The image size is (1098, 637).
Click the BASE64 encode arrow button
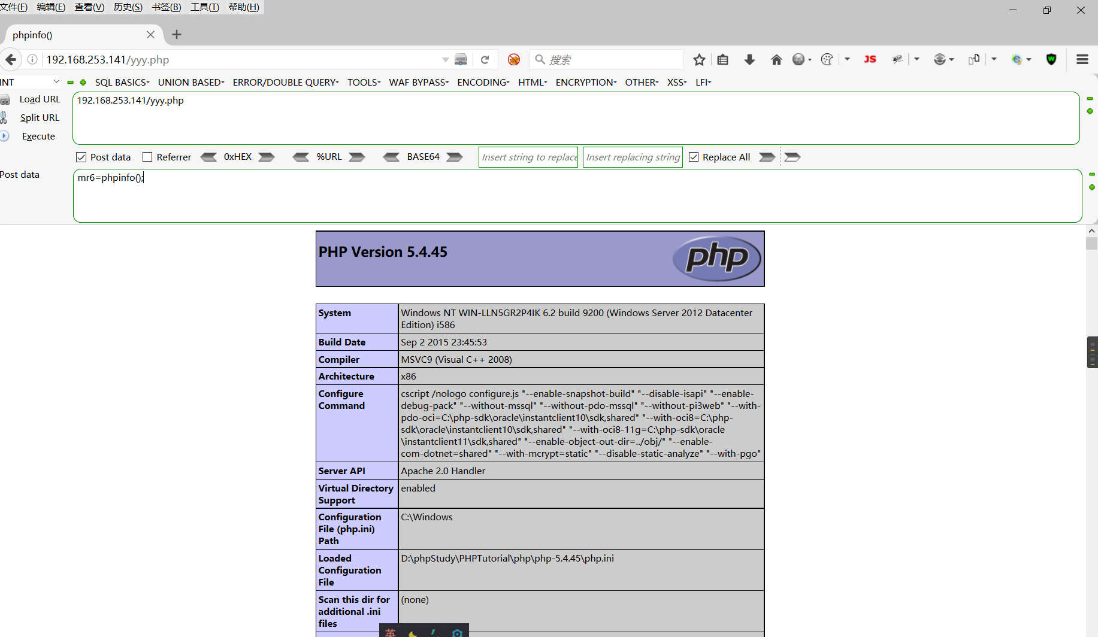(455, 157)
